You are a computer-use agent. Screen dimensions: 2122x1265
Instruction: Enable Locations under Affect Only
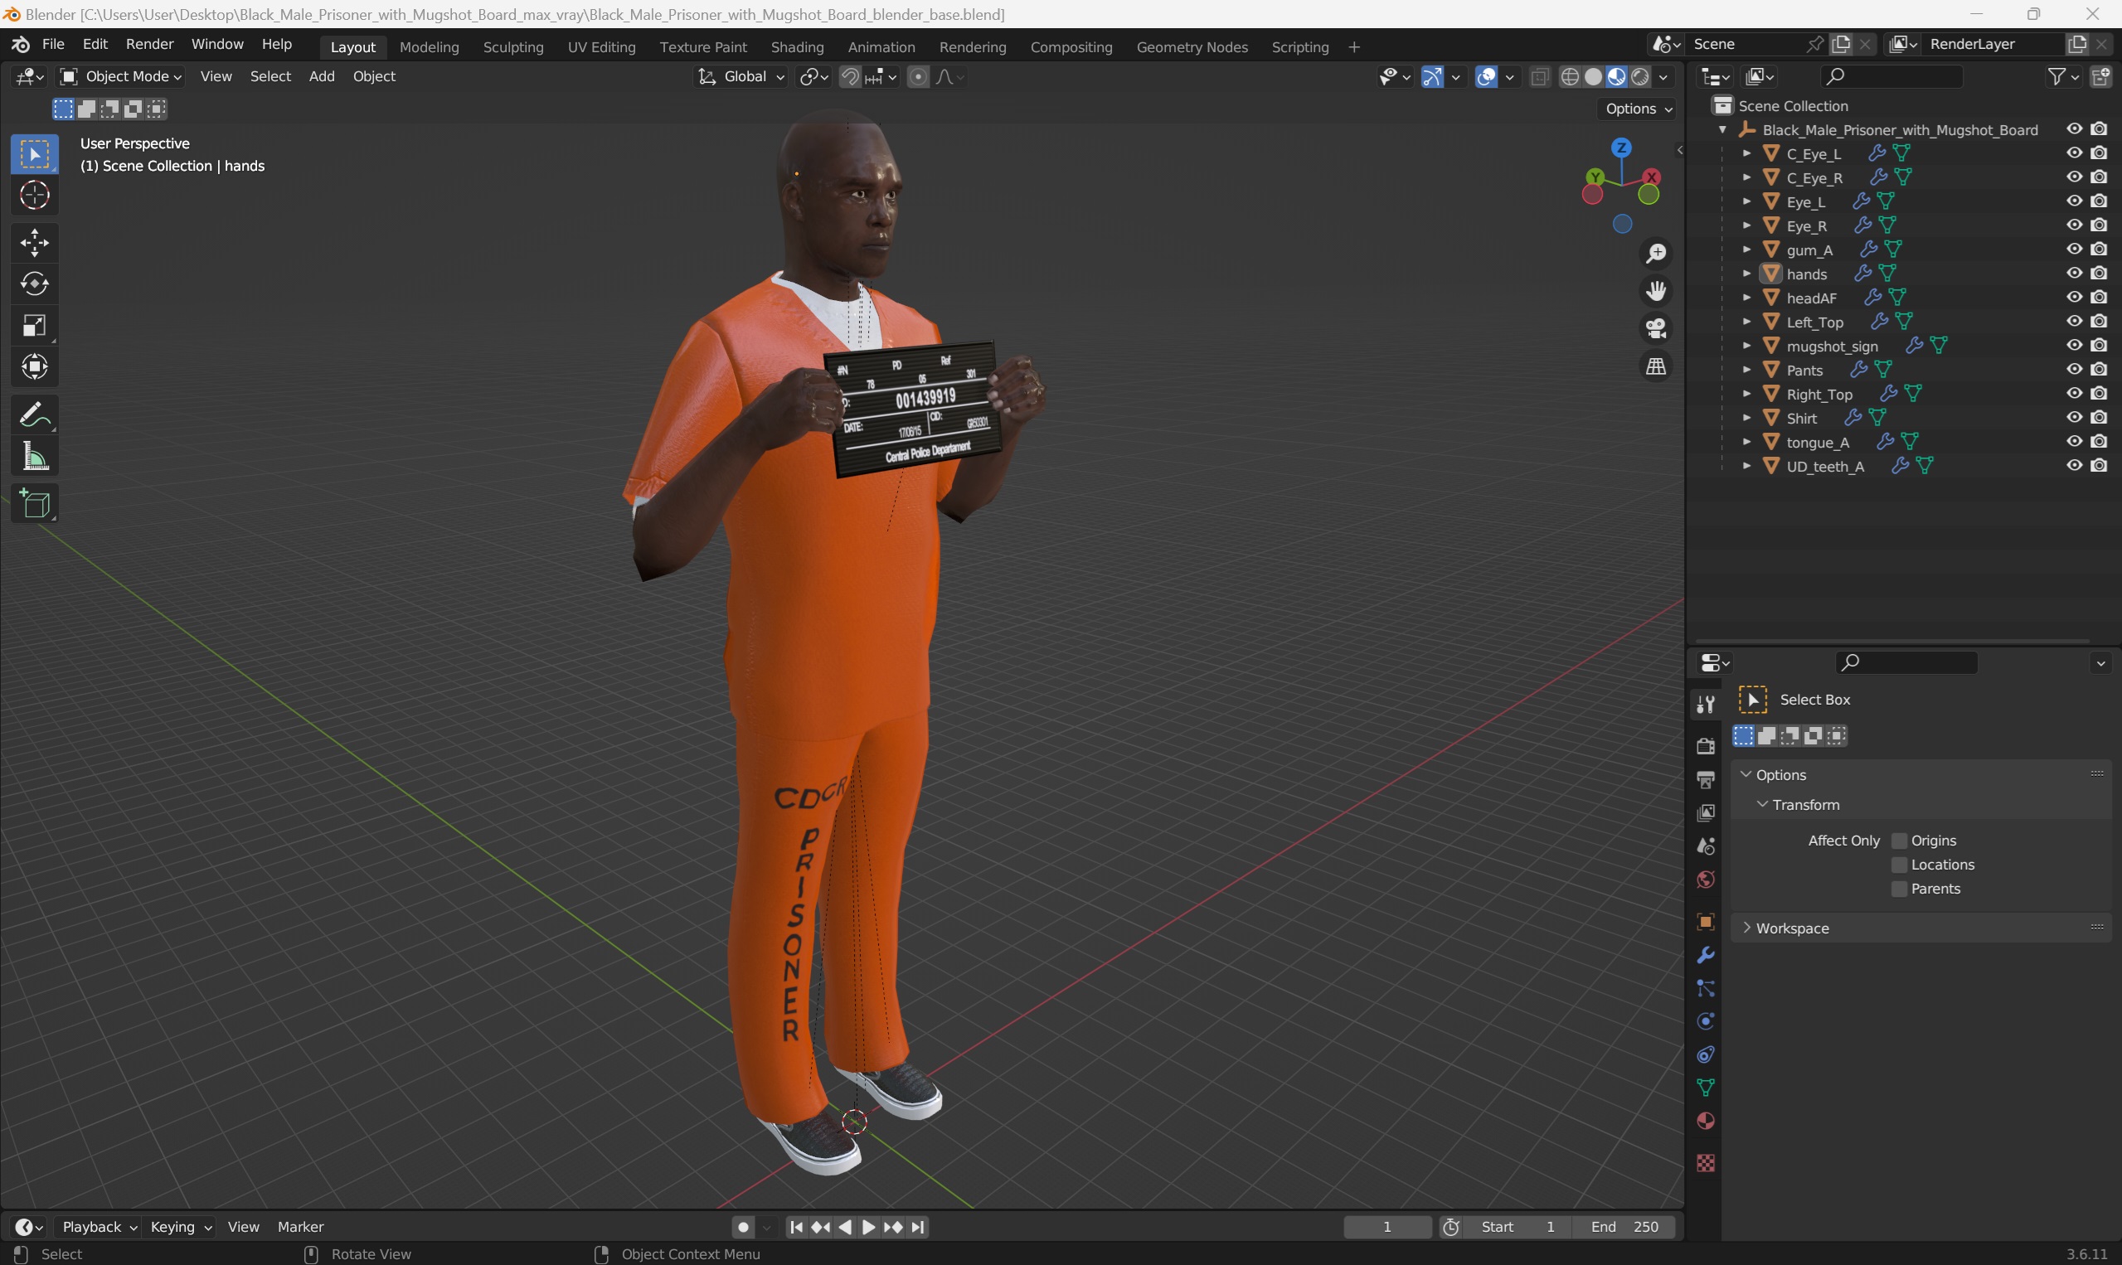1899,865
